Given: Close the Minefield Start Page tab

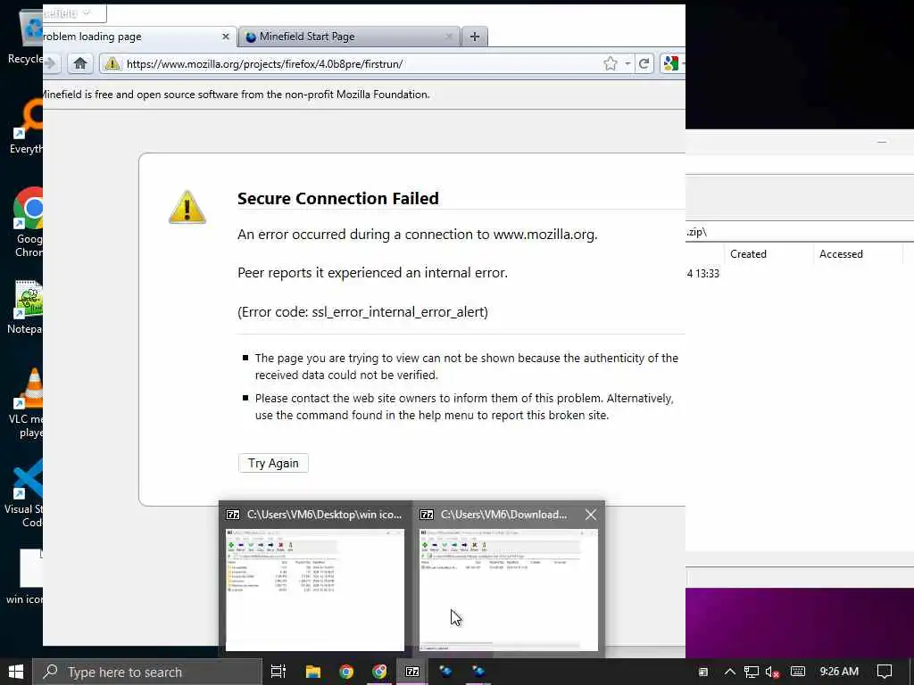Looking at the screenshot, I should pyautogui.click(x=448, y=37).
